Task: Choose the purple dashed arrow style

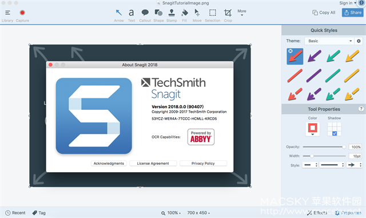Action: (x=314, y=94)
